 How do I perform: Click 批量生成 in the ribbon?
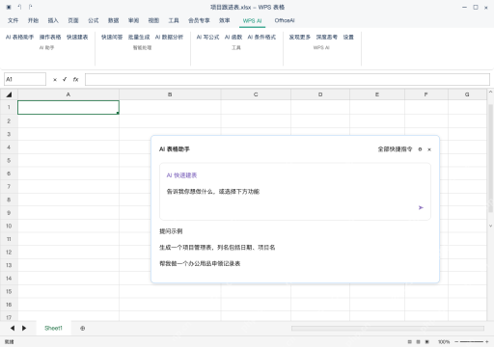pos(139,38)
